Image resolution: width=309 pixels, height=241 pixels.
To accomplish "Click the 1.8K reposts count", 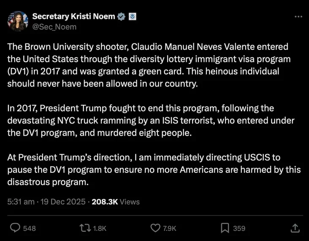I will pos(99,228).
